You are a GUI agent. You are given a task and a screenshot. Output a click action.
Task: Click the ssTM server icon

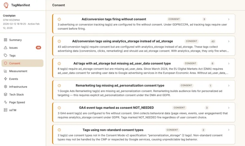click(5, 110)
